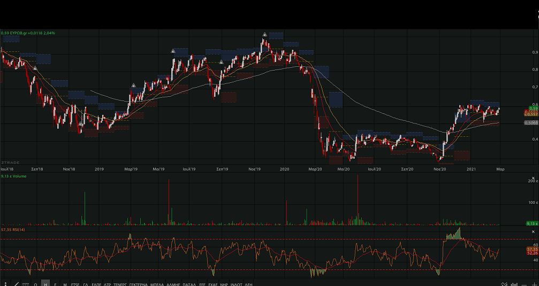This screenshot has height=286, width=539.
Task: Switch to the H timeframe
Action: [x=45, y=283]
